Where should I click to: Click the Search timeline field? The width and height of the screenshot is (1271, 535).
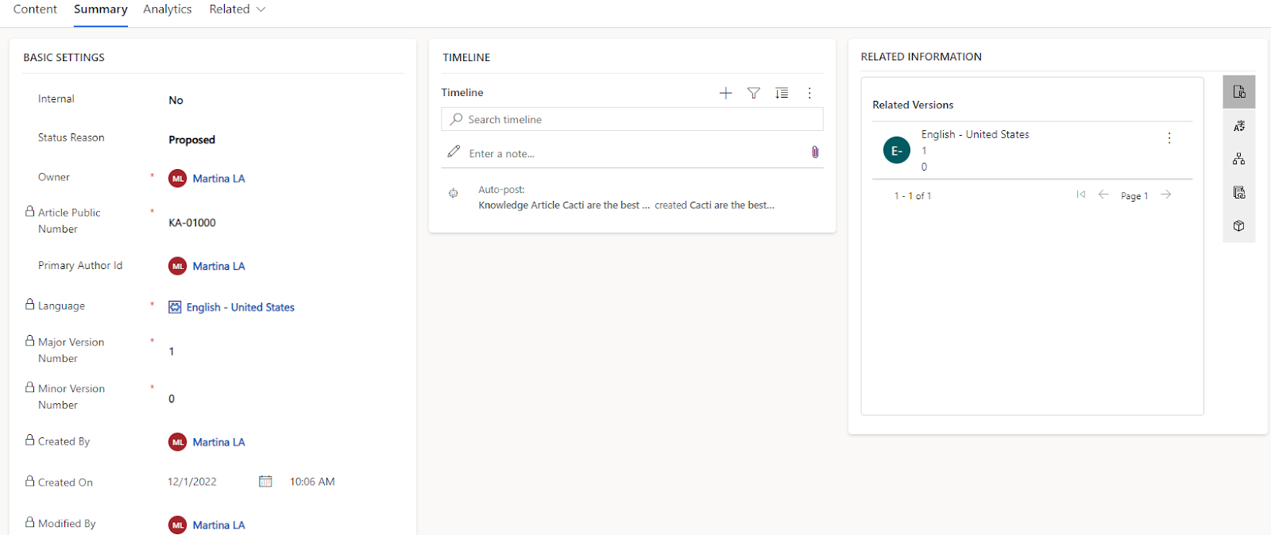pyautogui.click(x=635, y=119)
